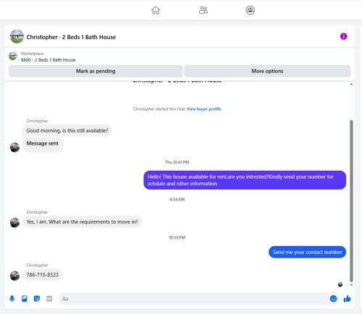The image size is (362, 314).
Task: Click the '10:50 PM' timestamp
Action: 177,237
